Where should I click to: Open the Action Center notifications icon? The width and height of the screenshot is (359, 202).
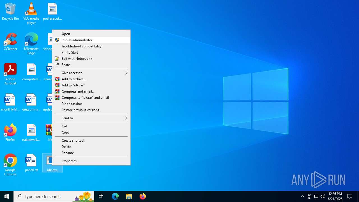[x=350, y=196]
